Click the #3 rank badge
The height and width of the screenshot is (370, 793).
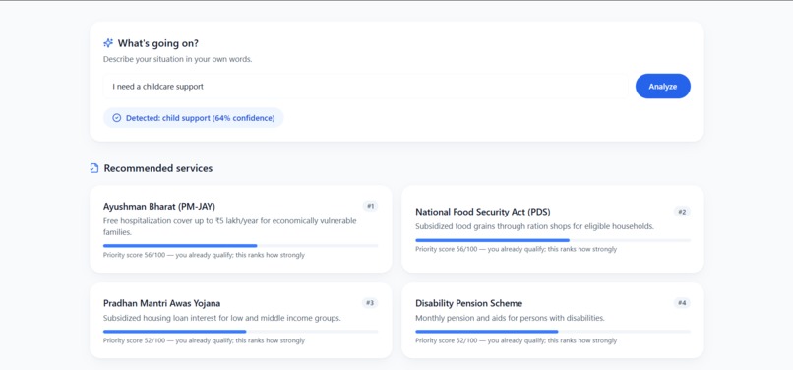(370, 303)
